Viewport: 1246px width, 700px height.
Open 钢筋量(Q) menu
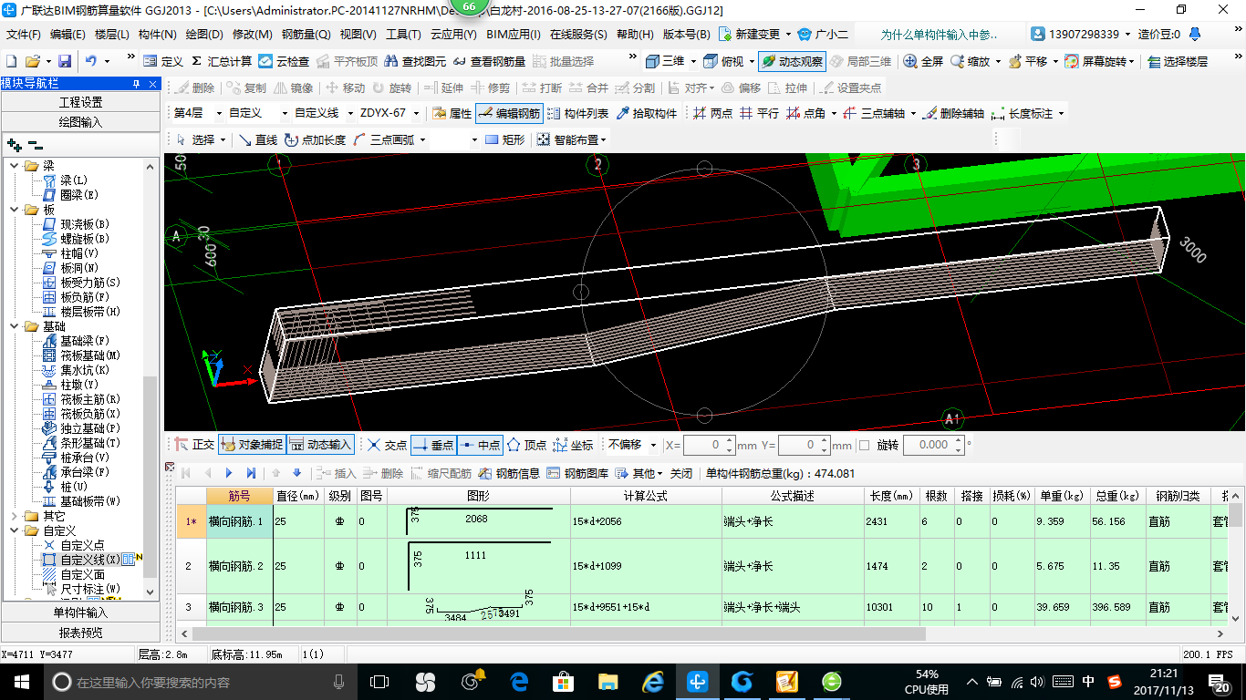[x=306, y=35]
